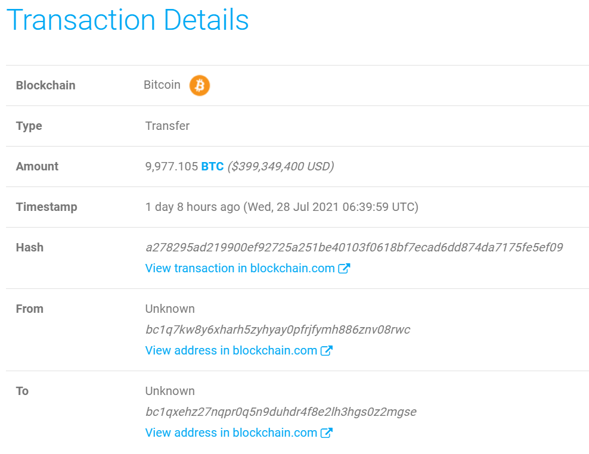The height and width of the screenshot is (454, 589).
Task: Click the Transfer type value
Action: tap(168, 126)
